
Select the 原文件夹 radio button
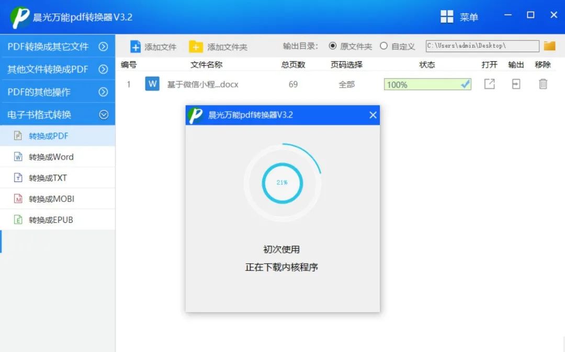(333, 46)
